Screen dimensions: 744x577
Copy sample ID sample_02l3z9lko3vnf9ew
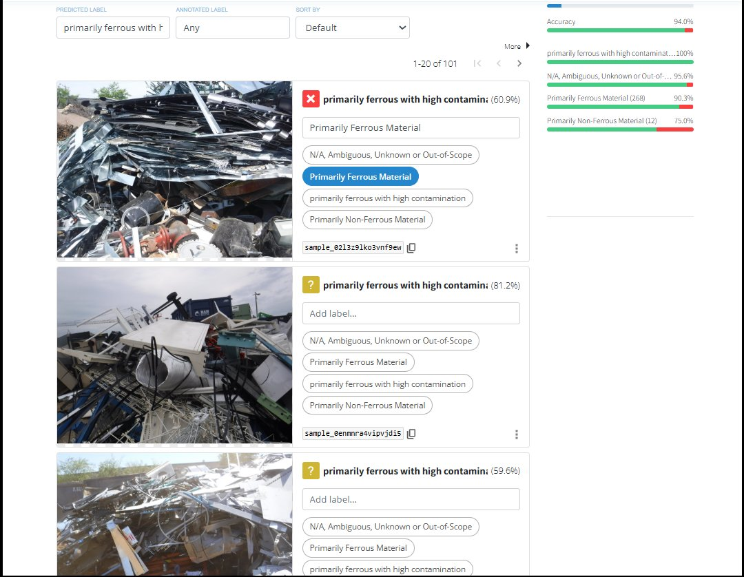(411, 247)
